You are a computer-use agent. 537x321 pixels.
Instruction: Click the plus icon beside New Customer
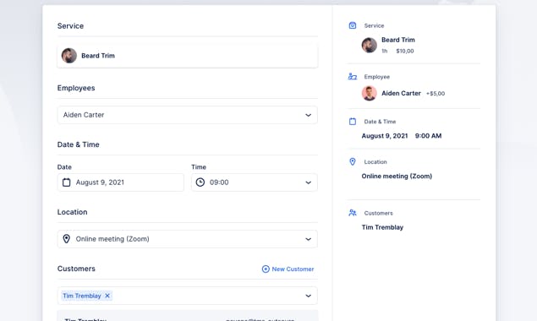[x=266, y=269]
